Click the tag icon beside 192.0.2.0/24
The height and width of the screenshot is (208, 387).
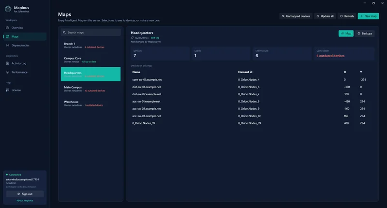(x=132, y=38)
